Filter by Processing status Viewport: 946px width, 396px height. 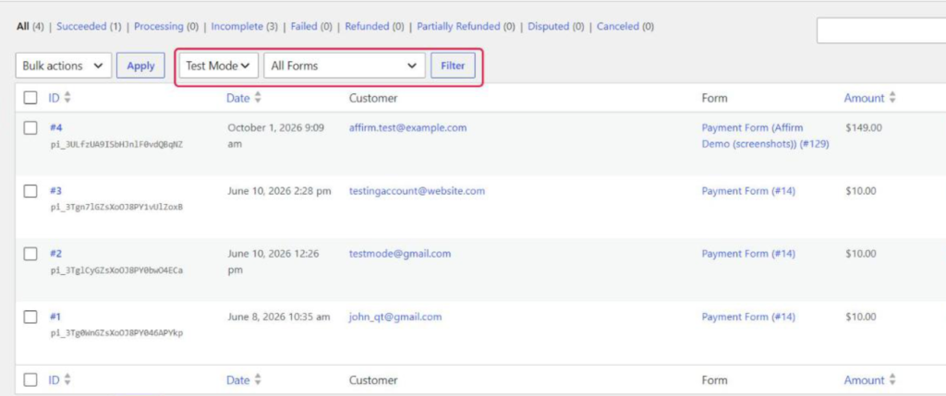click(159, 27)
